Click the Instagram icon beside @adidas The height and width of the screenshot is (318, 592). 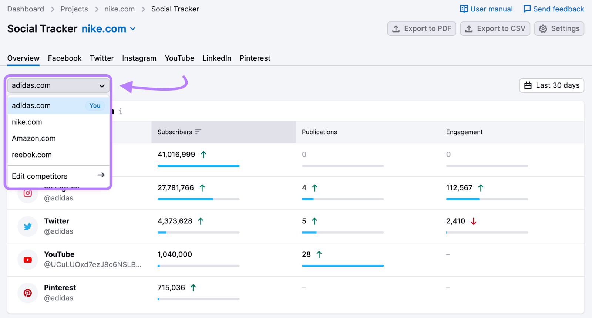28,193
